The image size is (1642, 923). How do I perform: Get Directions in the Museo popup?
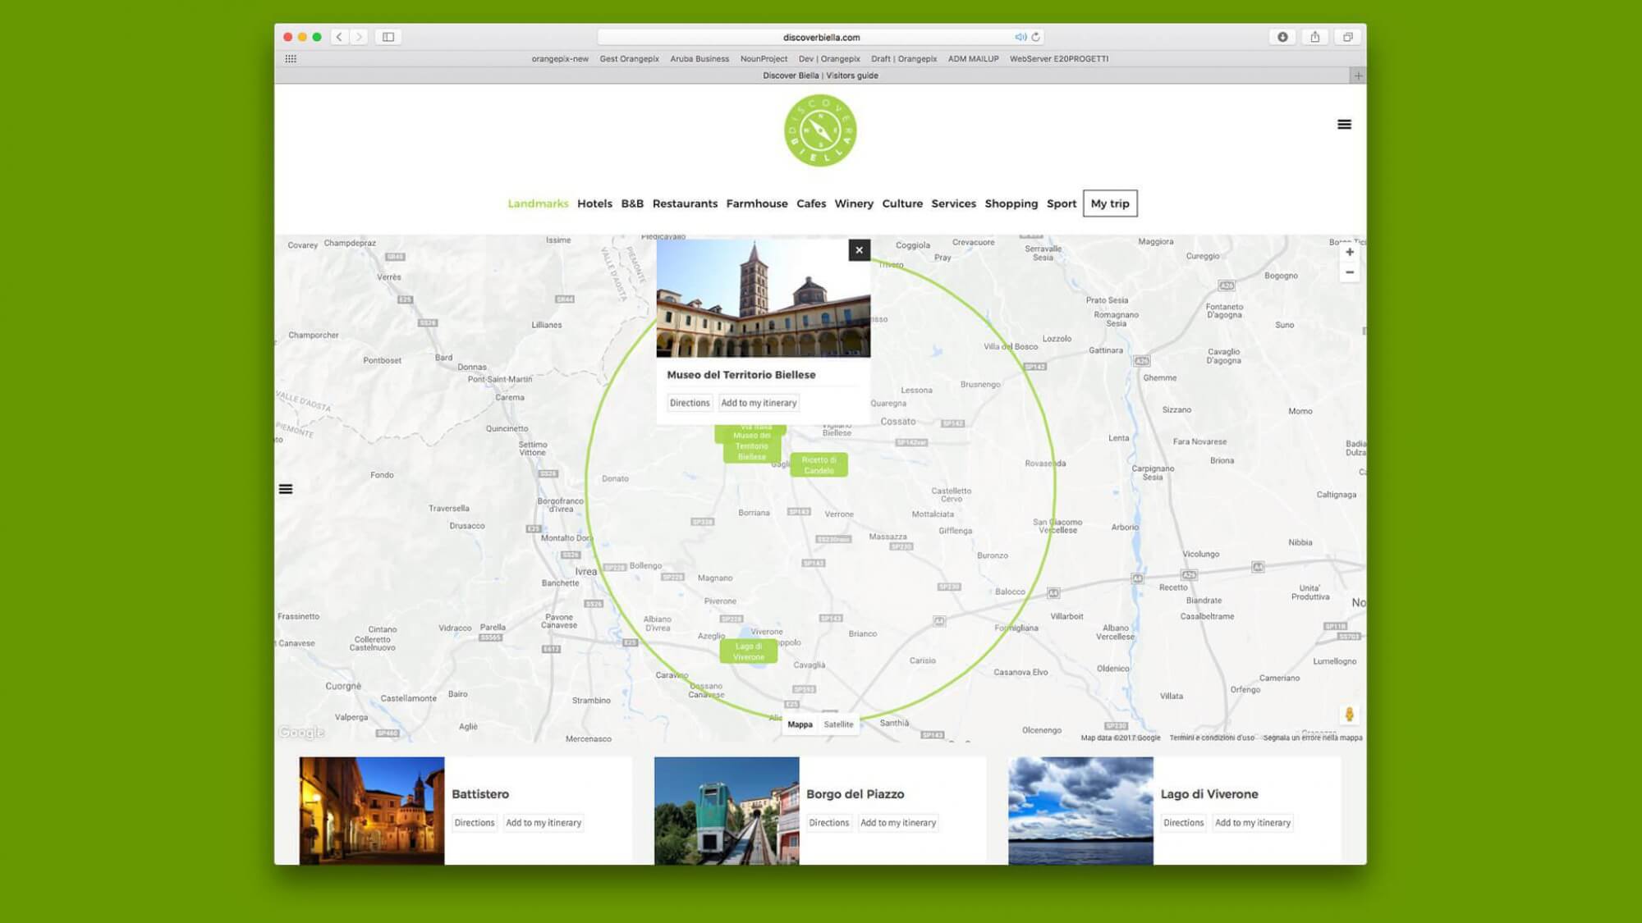click(x=690, y=403)
